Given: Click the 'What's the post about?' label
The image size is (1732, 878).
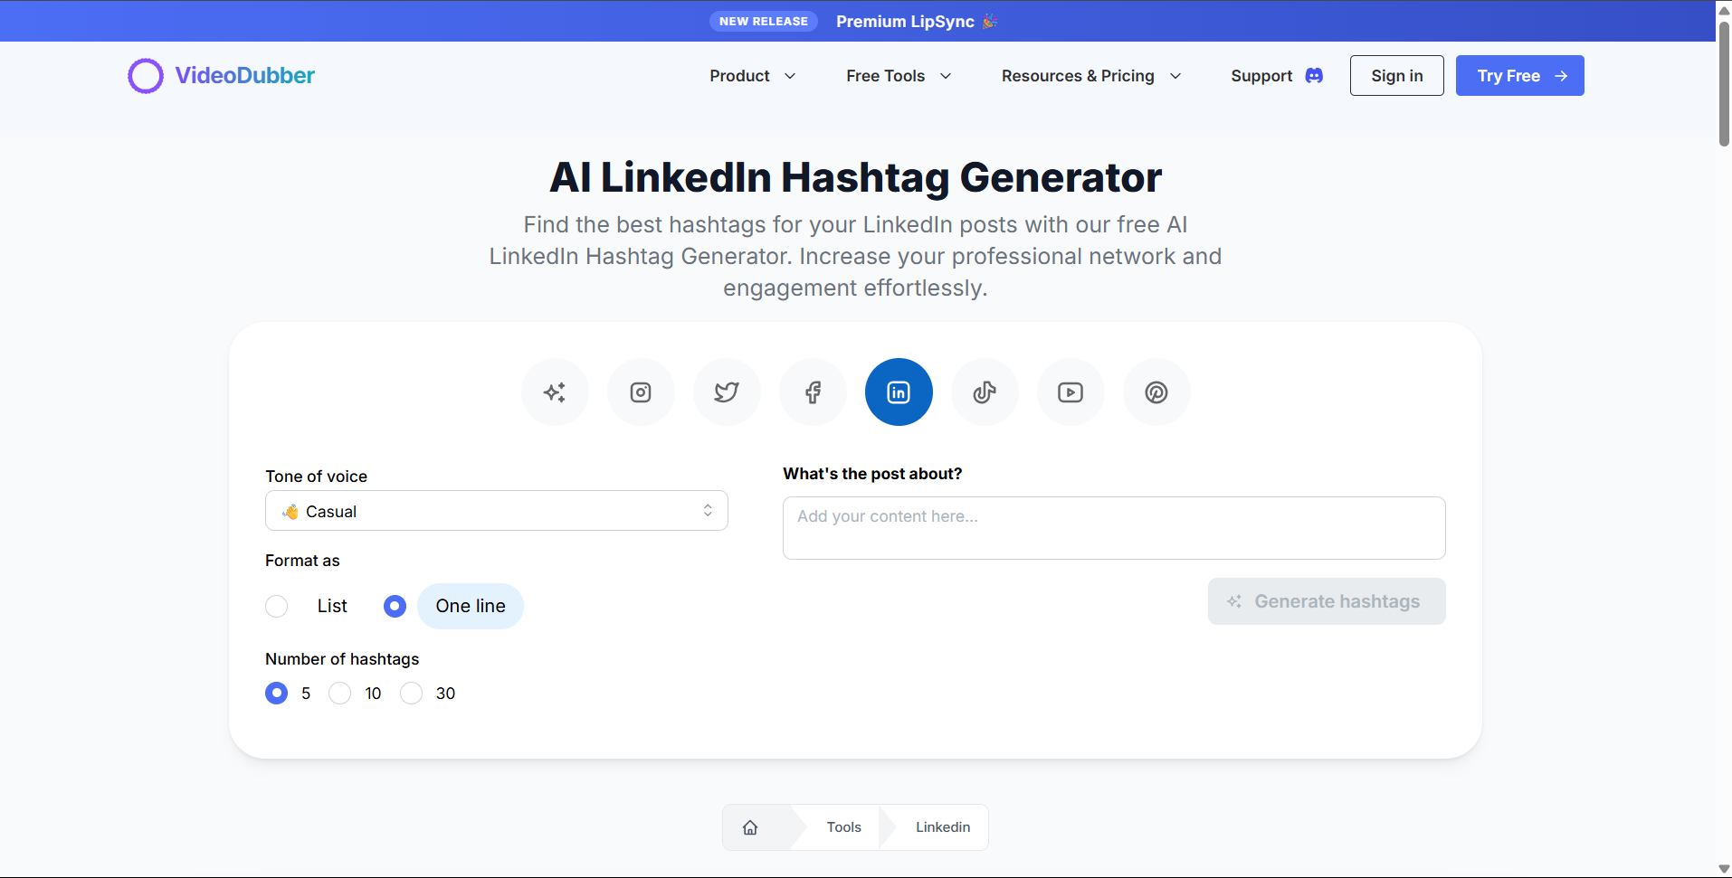Looking at the screenshot, I should (x=872, y=474).
